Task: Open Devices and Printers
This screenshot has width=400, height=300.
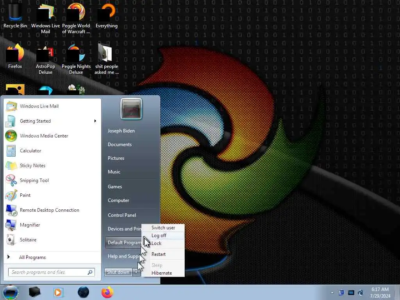Action: click(x=124, y=229)
